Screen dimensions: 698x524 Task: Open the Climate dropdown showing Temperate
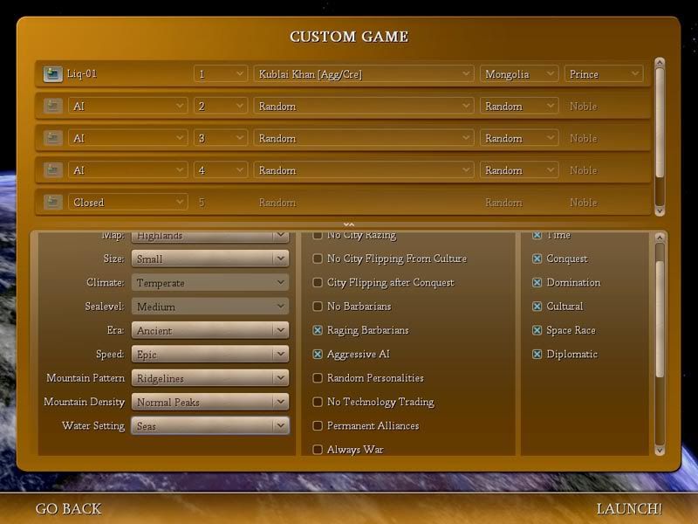(x=210, y=282)
